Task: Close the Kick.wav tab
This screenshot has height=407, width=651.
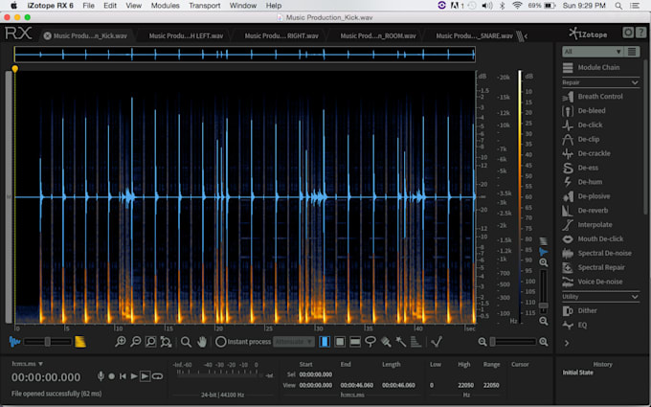Action: coord(47,36)
